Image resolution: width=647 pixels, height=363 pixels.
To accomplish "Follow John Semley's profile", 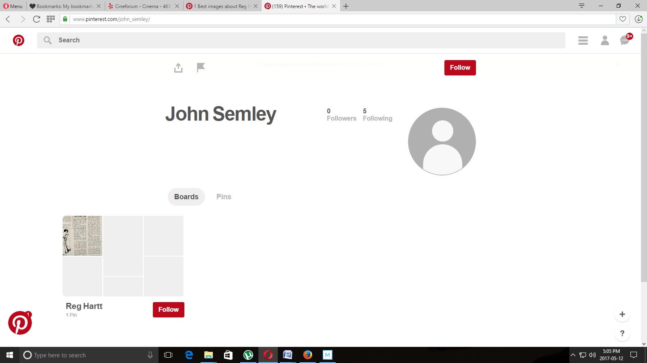I will [x=460, y=68].
